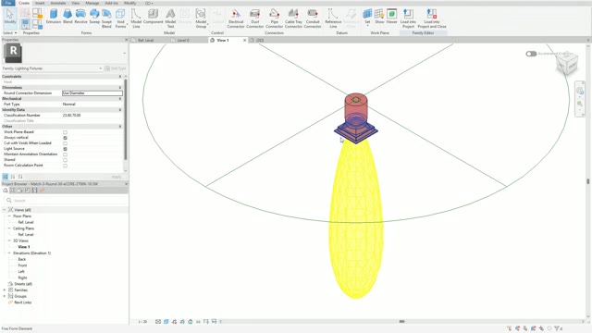Show the work plane
The height and width of the screenshot is (333, 592).
tap(379, 17)
